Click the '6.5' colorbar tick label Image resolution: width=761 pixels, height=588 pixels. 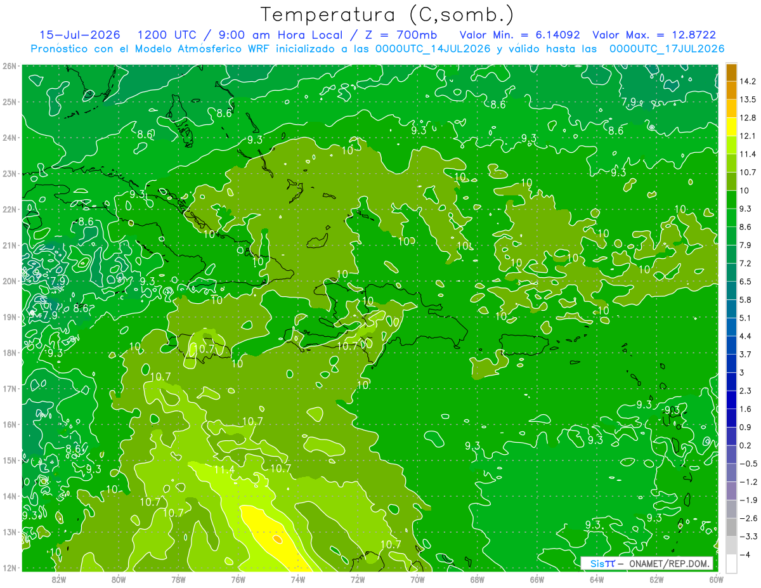(745, 281)
